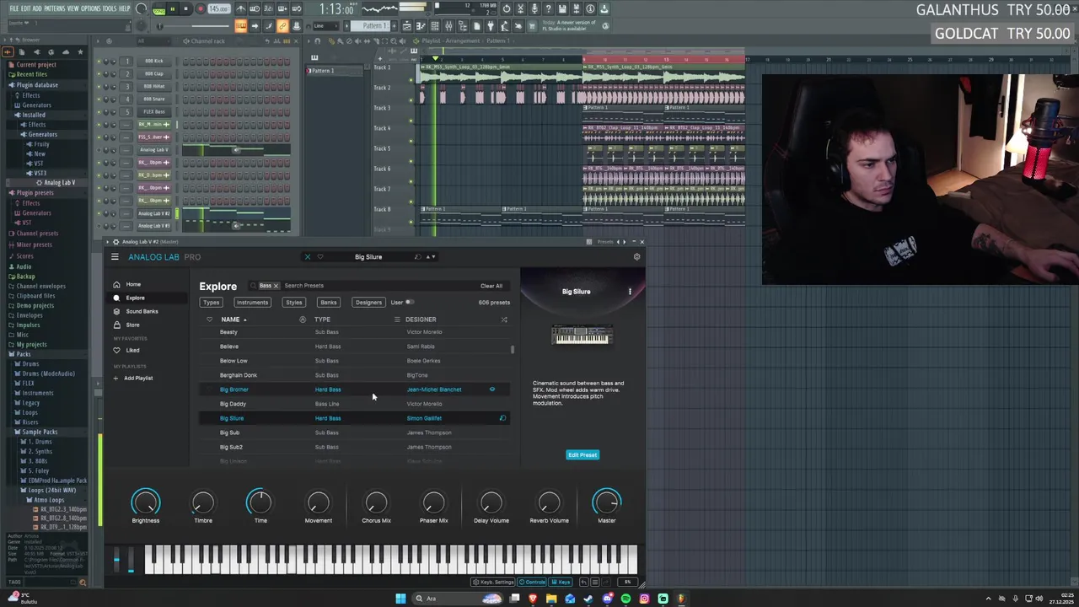The height and width of the screenshot is (607, 1079).
Task: Click the Brightness knob
Action: 145,502
